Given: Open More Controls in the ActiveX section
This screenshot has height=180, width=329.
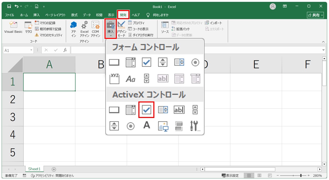Looking at the screenshot, I should (195, 126).
